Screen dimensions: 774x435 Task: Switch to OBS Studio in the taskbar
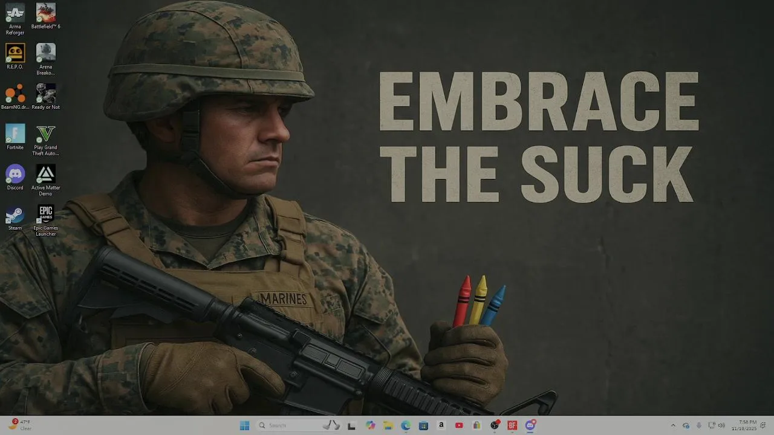click(495, 425)
